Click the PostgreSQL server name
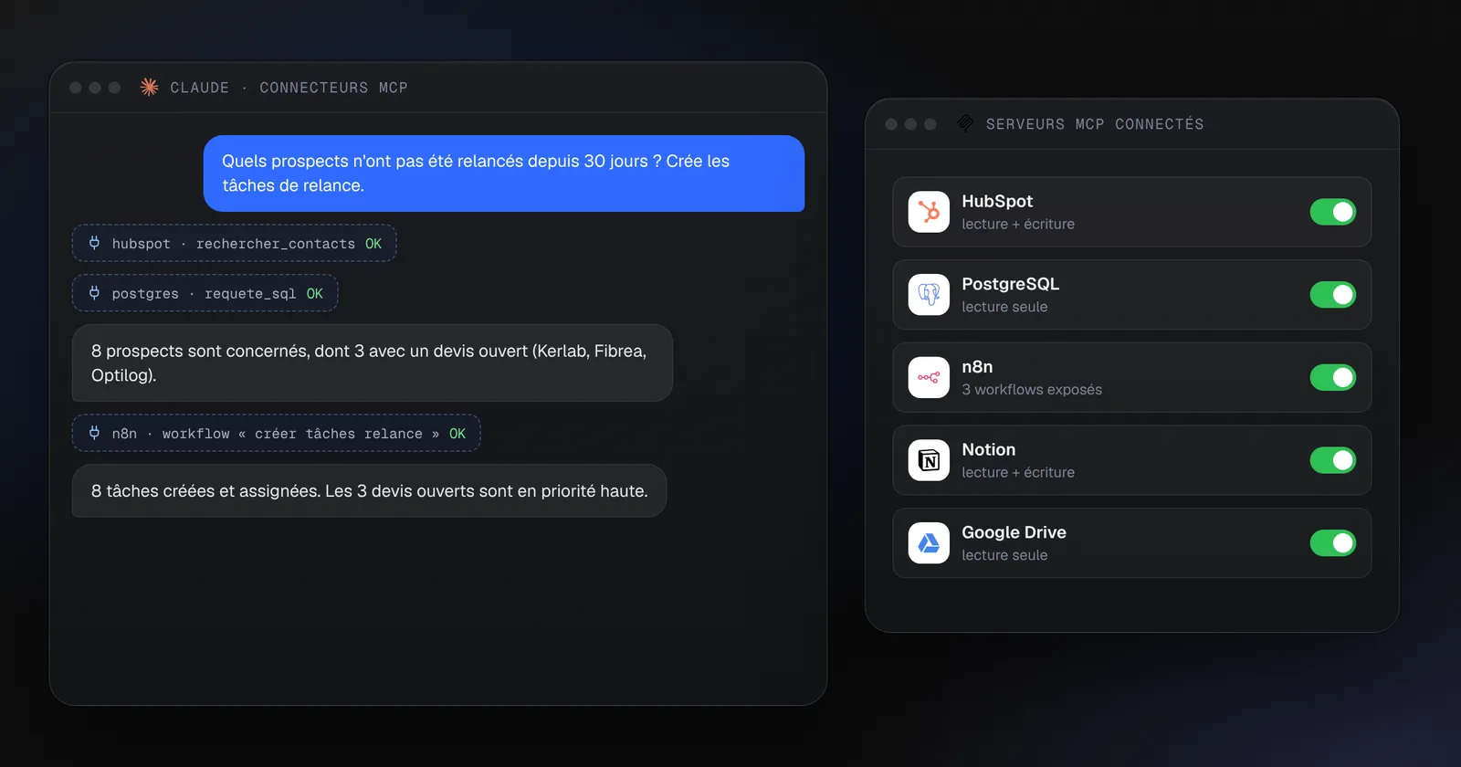1461x767 pixels. 1011,284
